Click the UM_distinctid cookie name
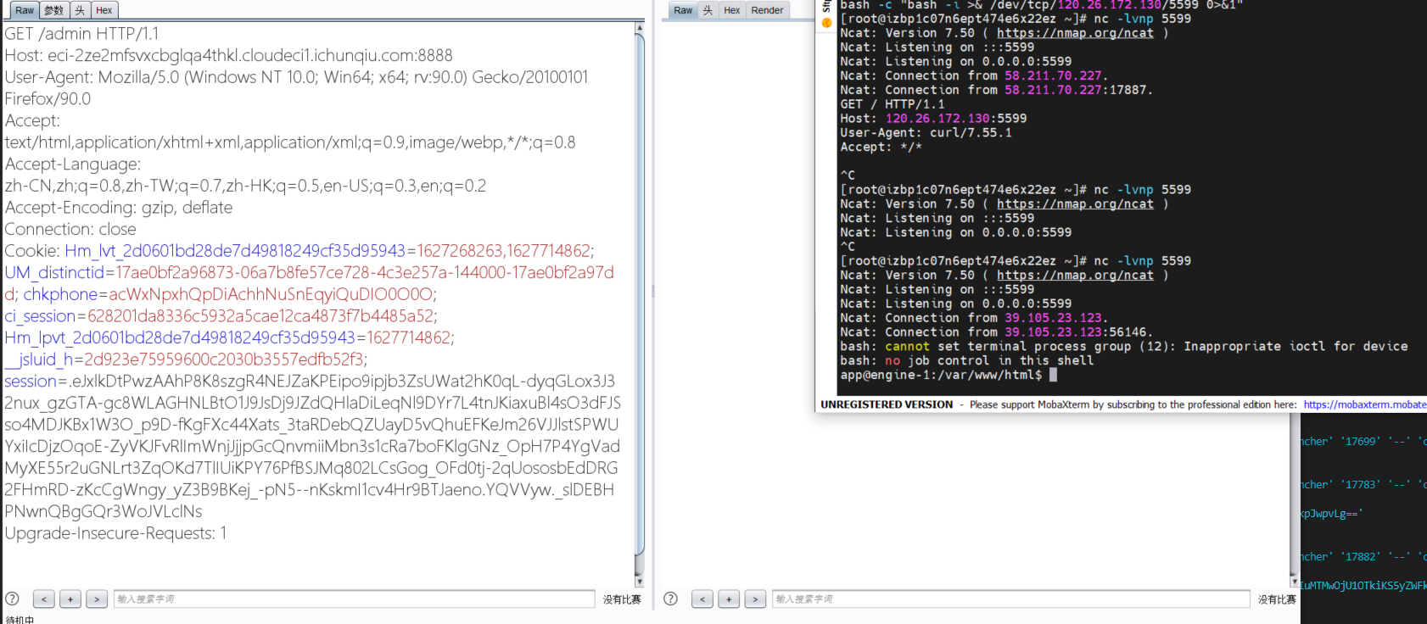 54,273
